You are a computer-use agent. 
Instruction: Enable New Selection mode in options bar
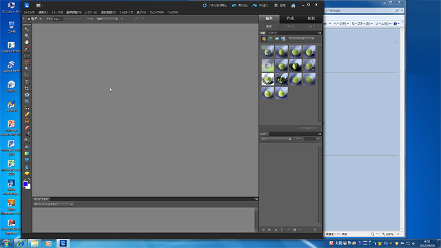click(x=29, y=19)
